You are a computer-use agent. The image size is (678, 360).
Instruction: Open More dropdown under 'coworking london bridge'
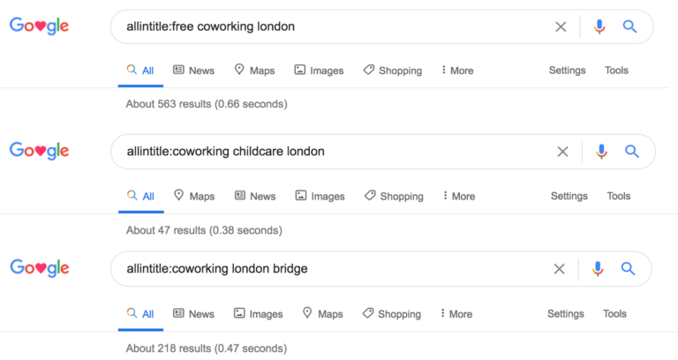point(456,314)
